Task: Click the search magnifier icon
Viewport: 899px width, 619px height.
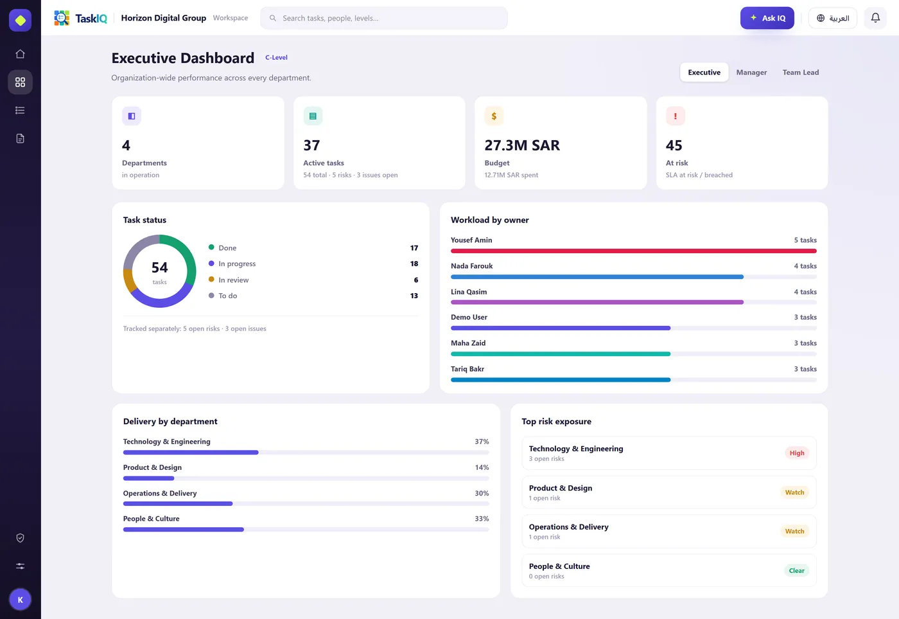Action: [x=273, y=18]
